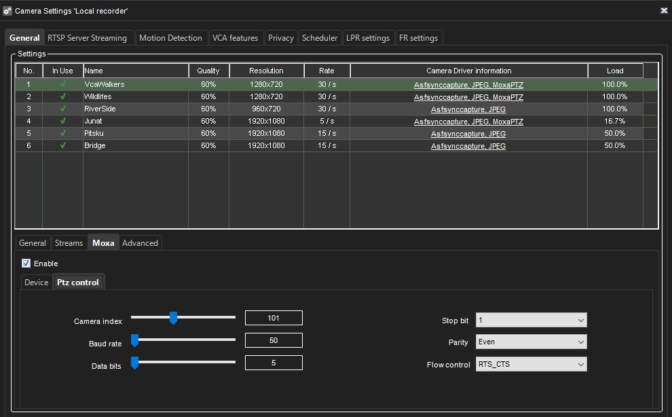
Task: Toggle In Use checkmark for Wildlifes
Action: coord(63,97)
